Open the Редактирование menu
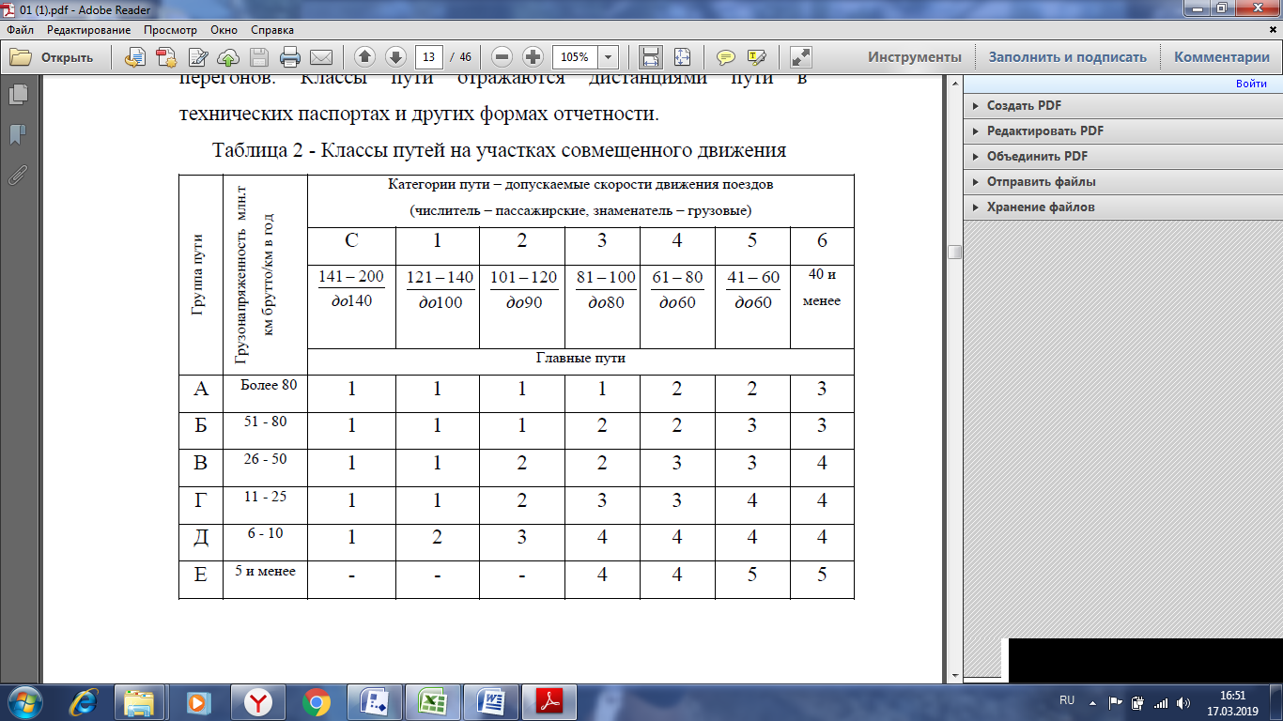 pyautogui.click(x=89, y=30)
